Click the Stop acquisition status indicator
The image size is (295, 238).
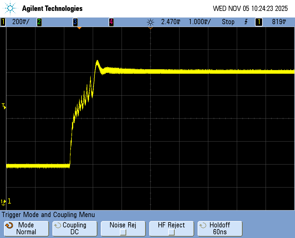(228, 22)
